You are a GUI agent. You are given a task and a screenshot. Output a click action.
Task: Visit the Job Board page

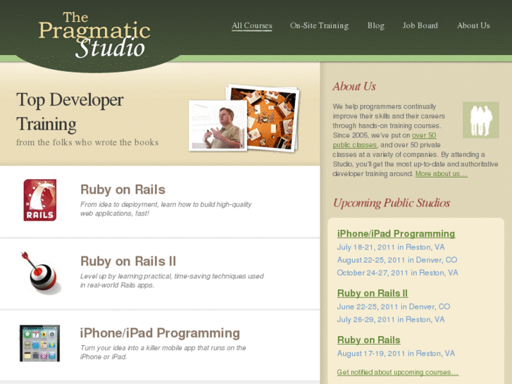(x=420, y=25)
